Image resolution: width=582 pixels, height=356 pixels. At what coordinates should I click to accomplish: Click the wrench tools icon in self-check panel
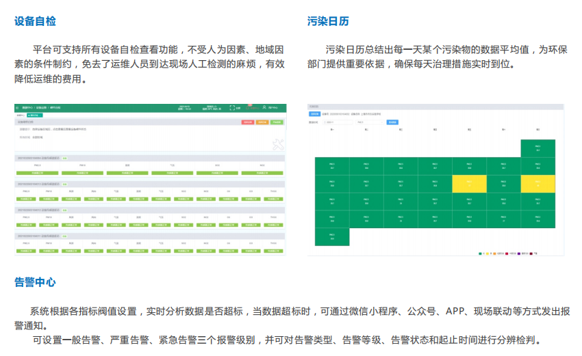[277, 144]
